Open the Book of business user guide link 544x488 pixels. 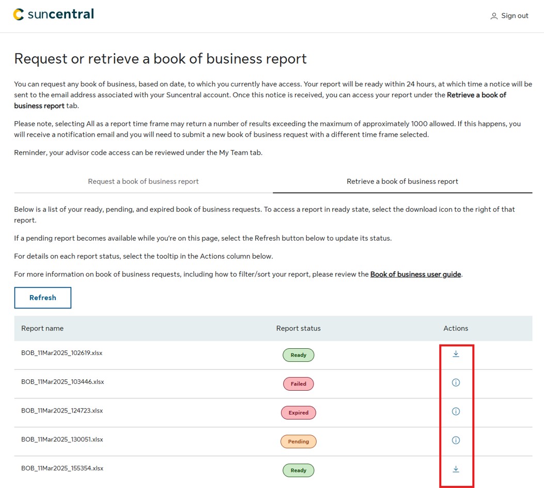point(415,274)
